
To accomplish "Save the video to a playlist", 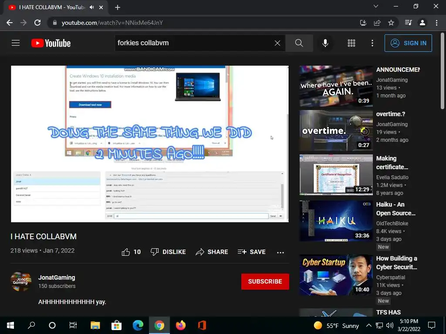I will (252, 252).
